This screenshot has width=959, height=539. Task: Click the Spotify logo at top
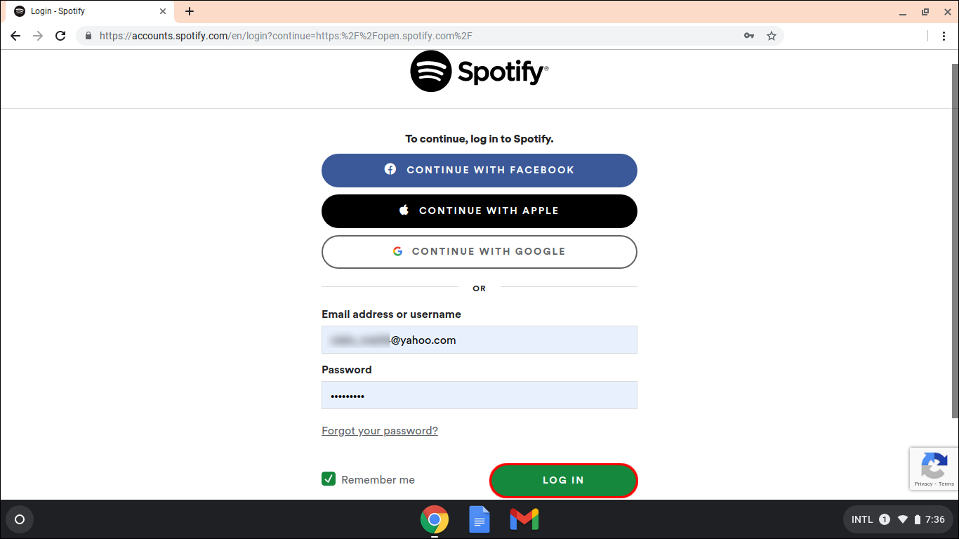(x=479, y=71)
